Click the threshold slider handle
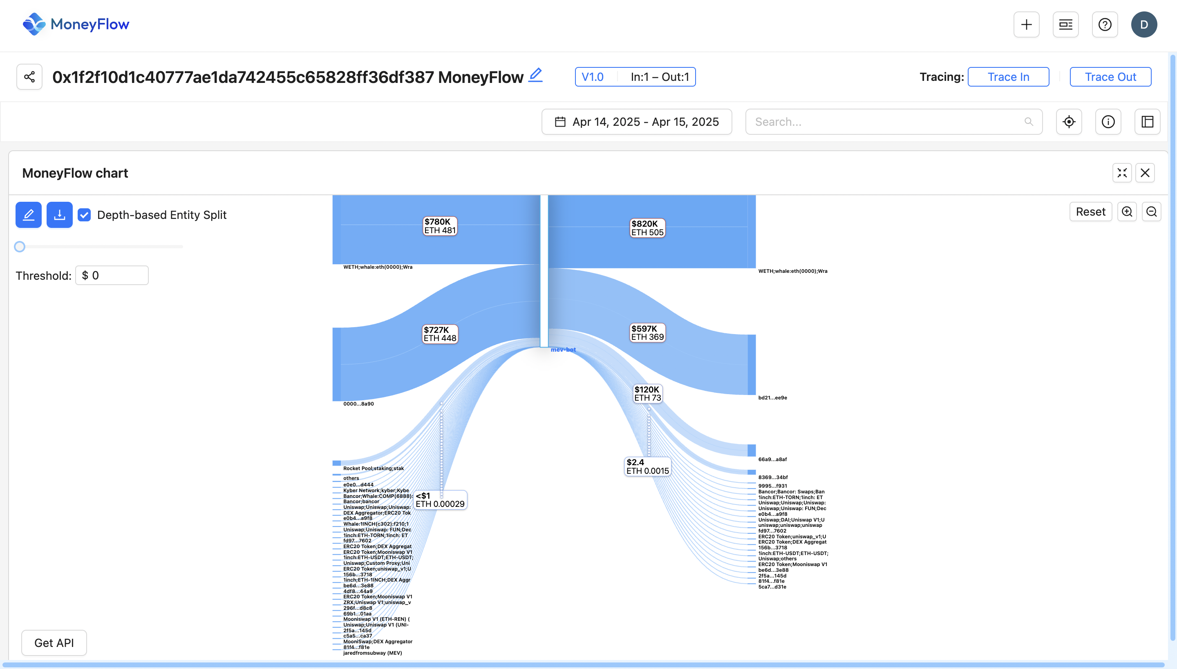Image resolution: width=1177 pixels, height=669 pixels. (19, 247)
